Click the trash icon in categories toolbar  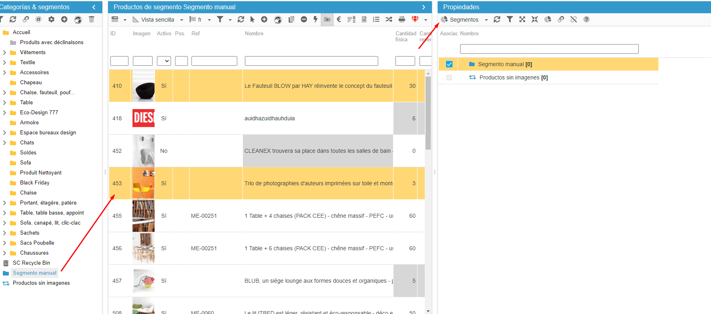[x=92, y=19]
